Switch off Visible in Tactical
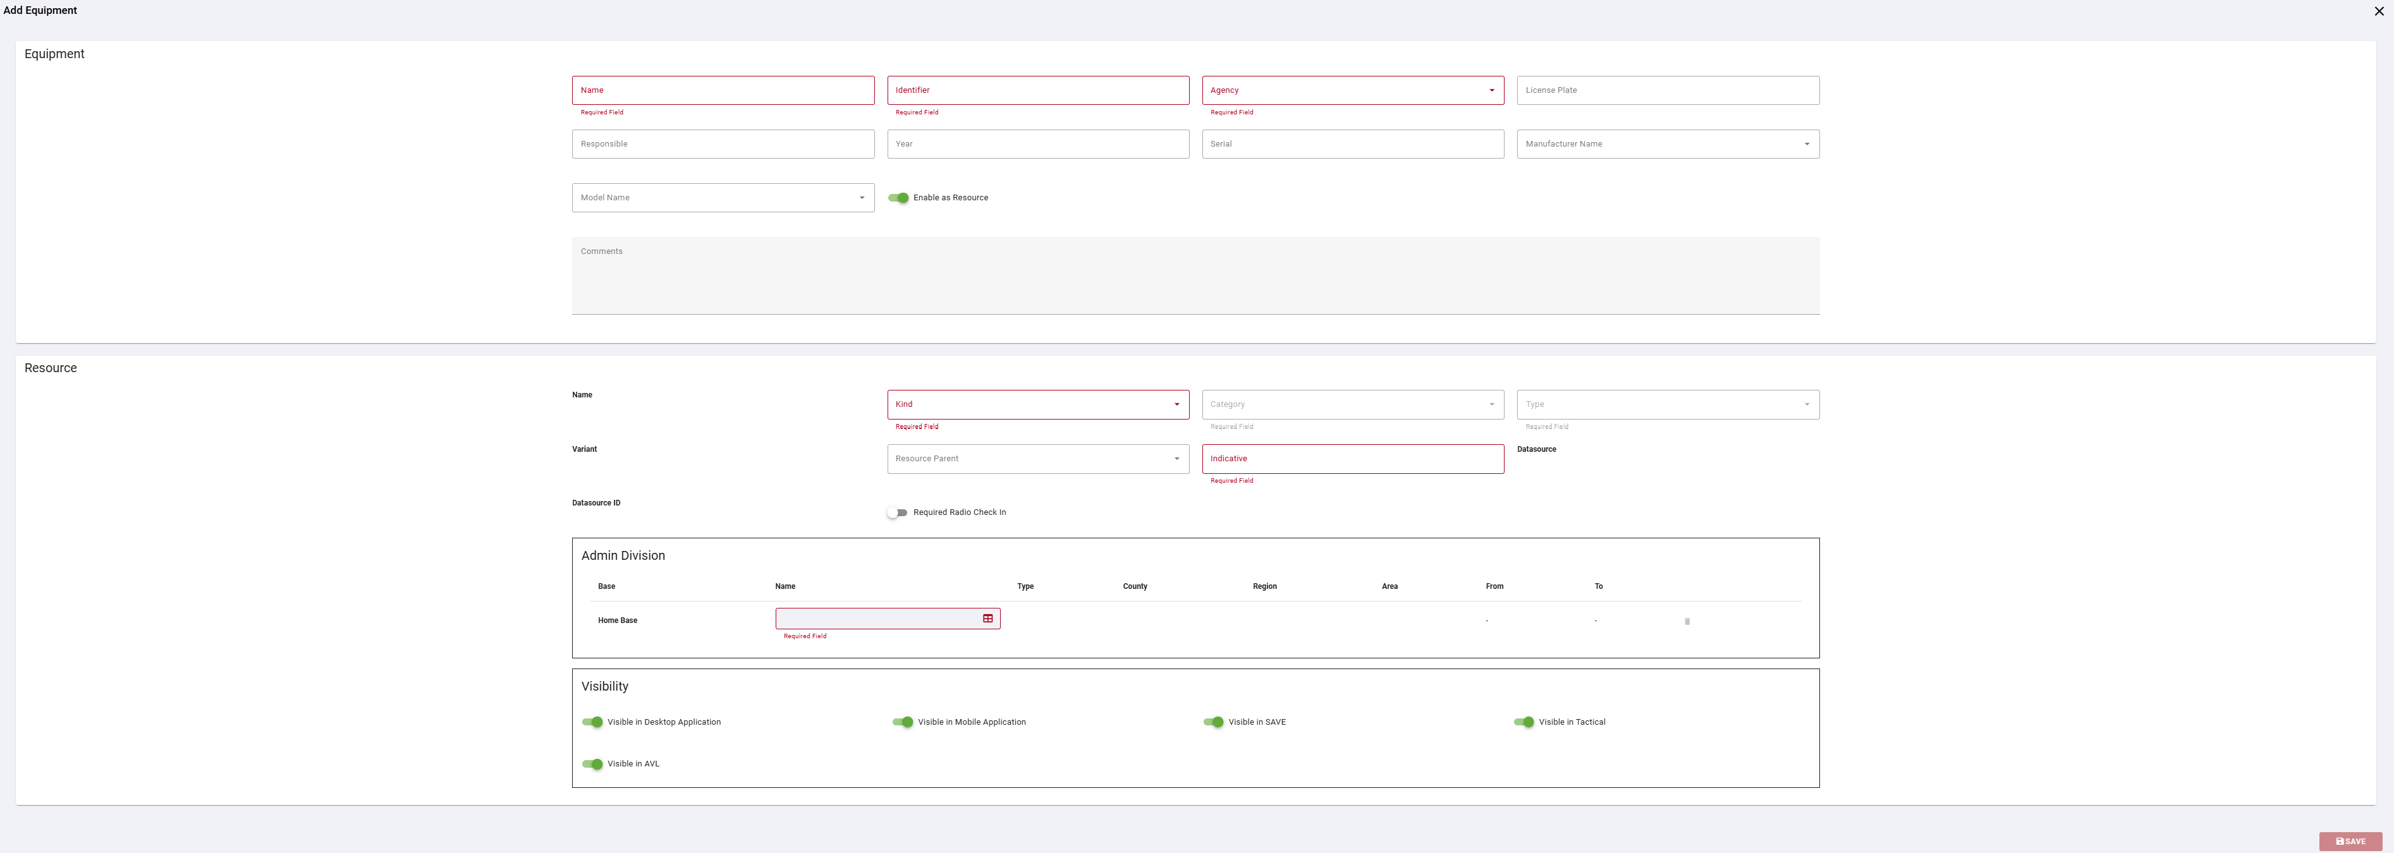 coord(1524,722)
